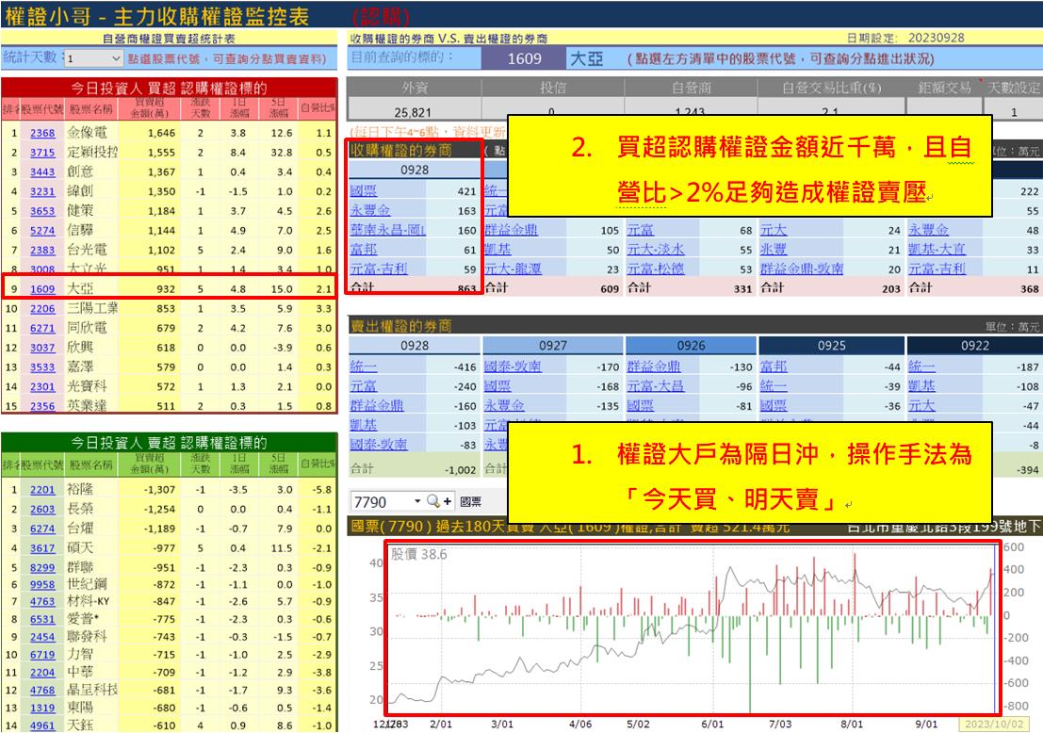This screenshot has height=733, width=1043.
Task: Open stock code 2368 金像電 link
Action: [x=42, y=133]
